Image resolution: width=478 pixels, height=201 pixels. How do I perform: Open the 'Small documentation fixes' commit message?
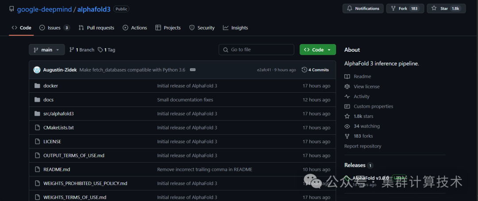(185, 100)
